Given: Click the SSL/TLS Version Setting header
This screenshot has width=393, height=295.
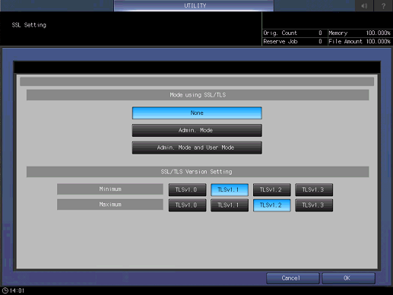Looking at the screenshot, I should pyautogui.click(x=198, y=172).
